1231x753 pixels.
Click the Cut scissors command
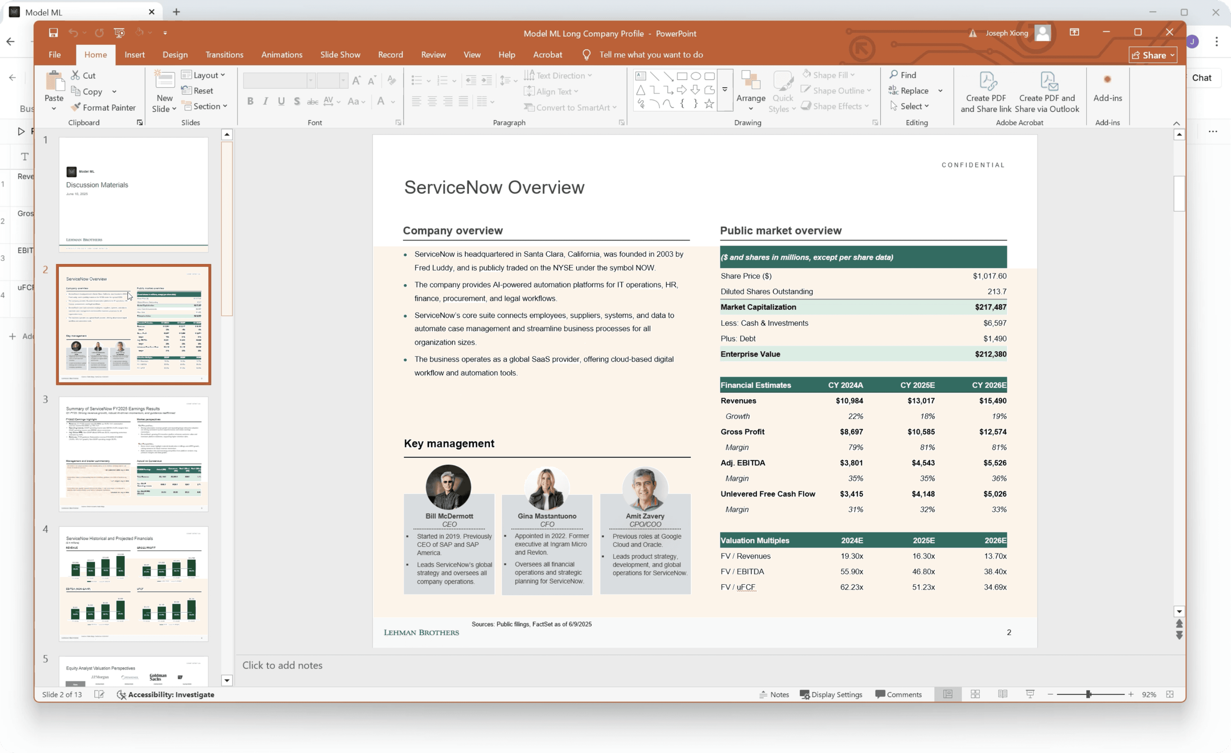point(83,75)
